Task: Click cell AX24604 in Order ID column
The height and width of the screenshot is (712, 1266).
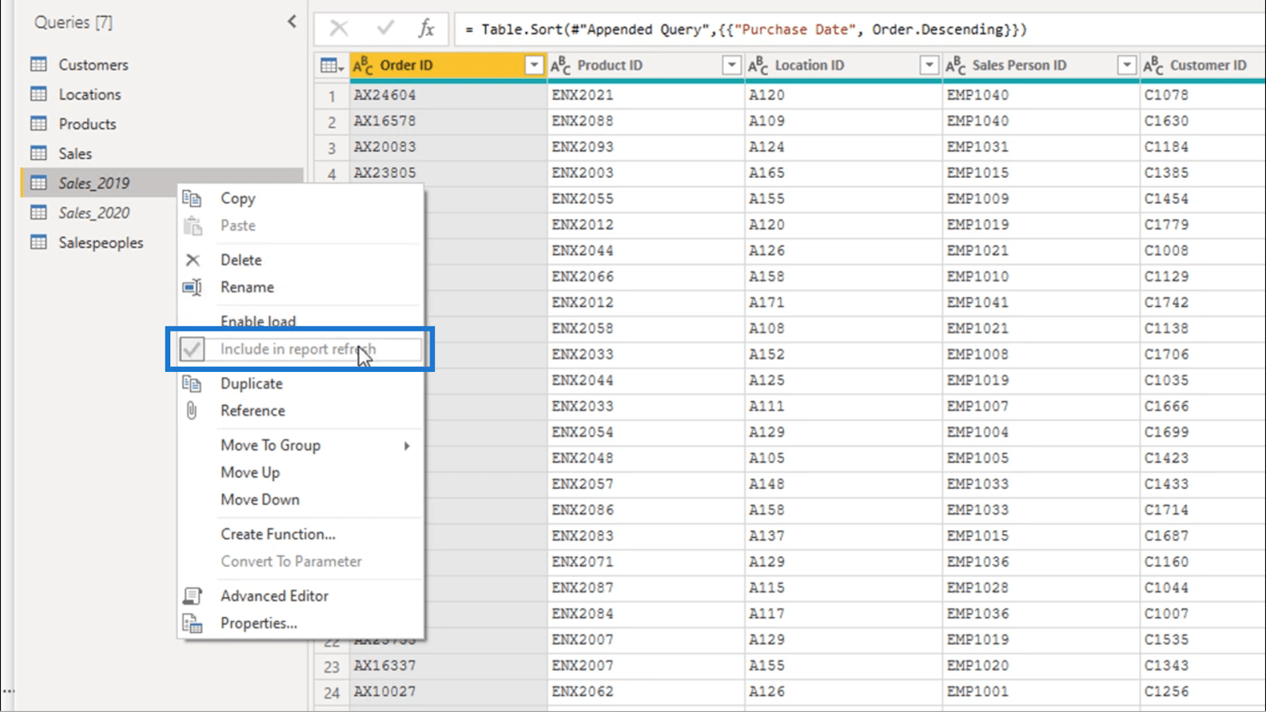Action: (x=449, y=95)
